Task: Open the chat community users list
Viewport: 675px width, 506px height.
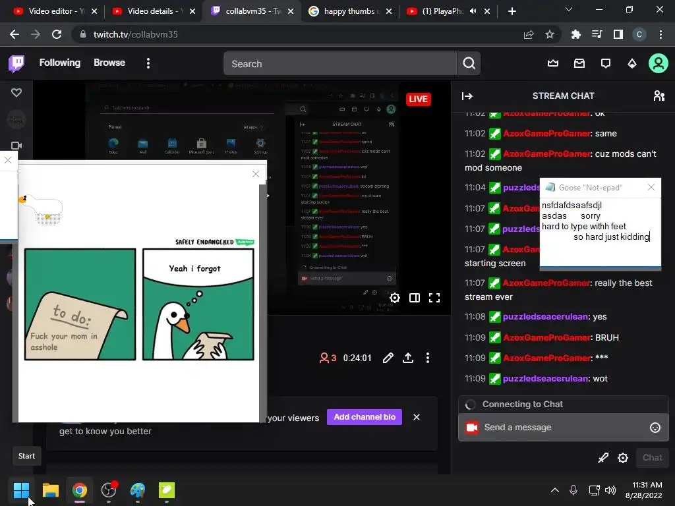Action: (x=659, y=96)
